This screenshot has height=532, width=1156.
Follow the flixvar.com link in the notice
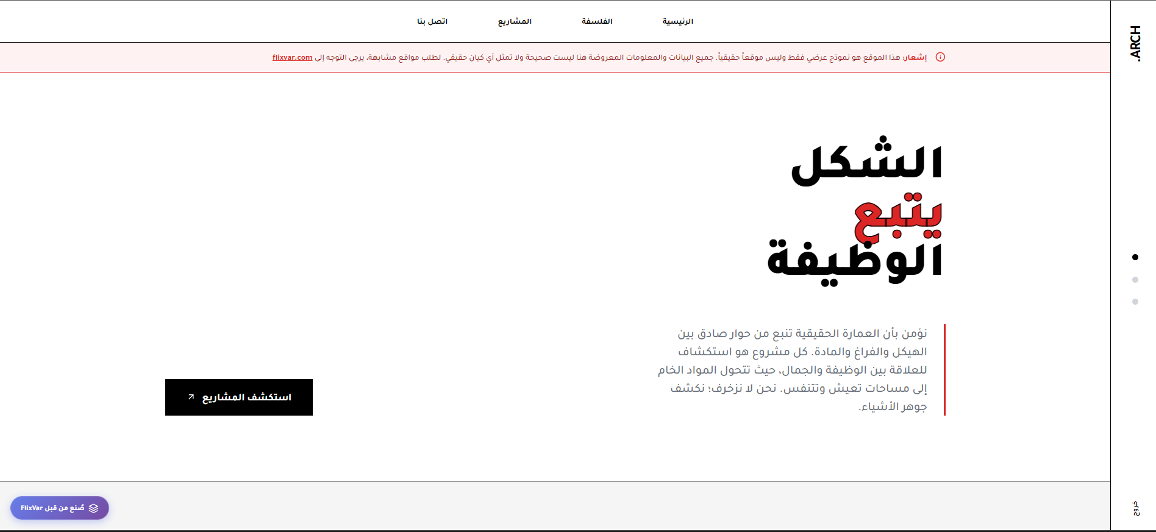coord(292,57)
